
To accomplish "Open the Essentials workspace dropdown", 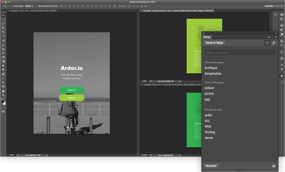I will coord(274,6).
